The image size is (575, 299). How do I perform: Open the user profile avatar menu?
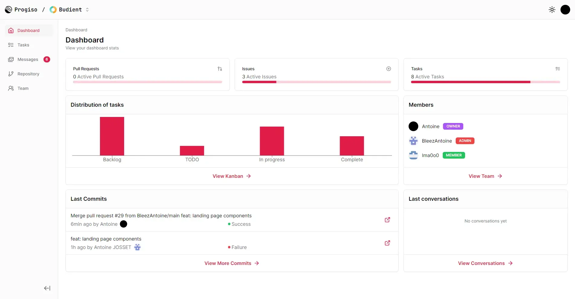coord(565,10)
